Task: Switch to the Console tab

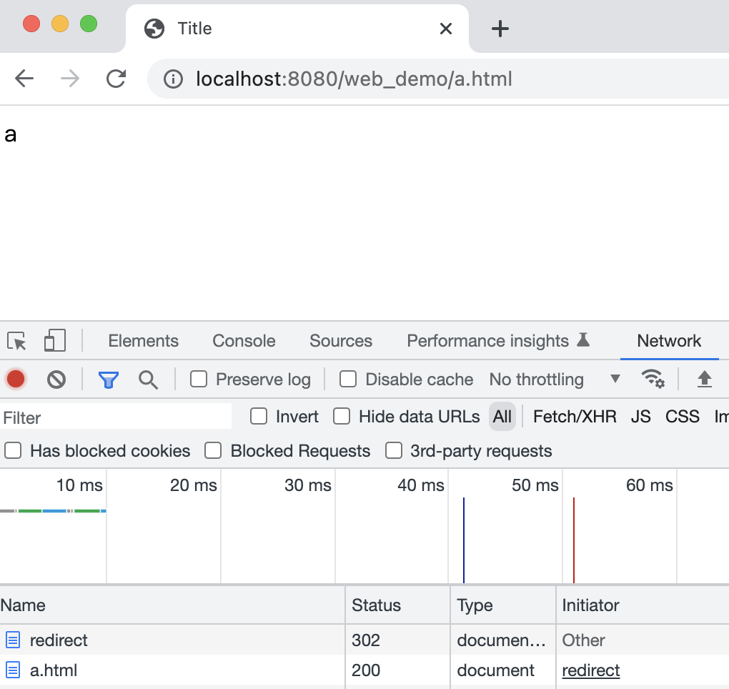Action: (244, 341)
